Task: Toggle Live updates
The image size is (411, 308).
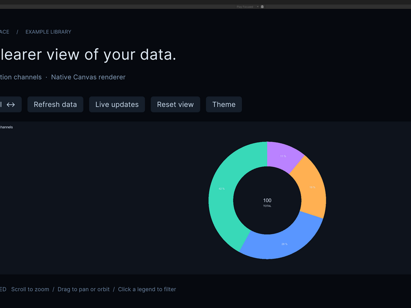Action: (x=117, y=105)
